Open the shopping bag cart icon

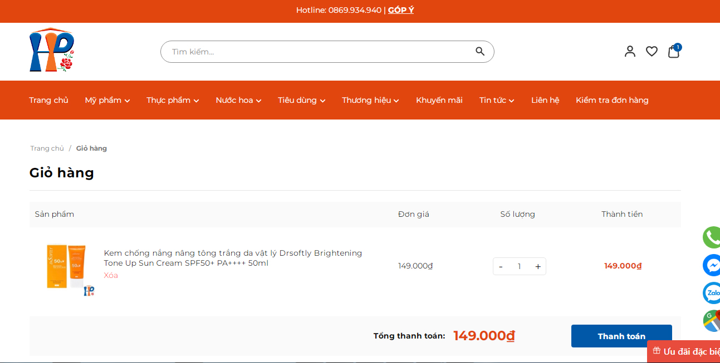coord(674,51)
